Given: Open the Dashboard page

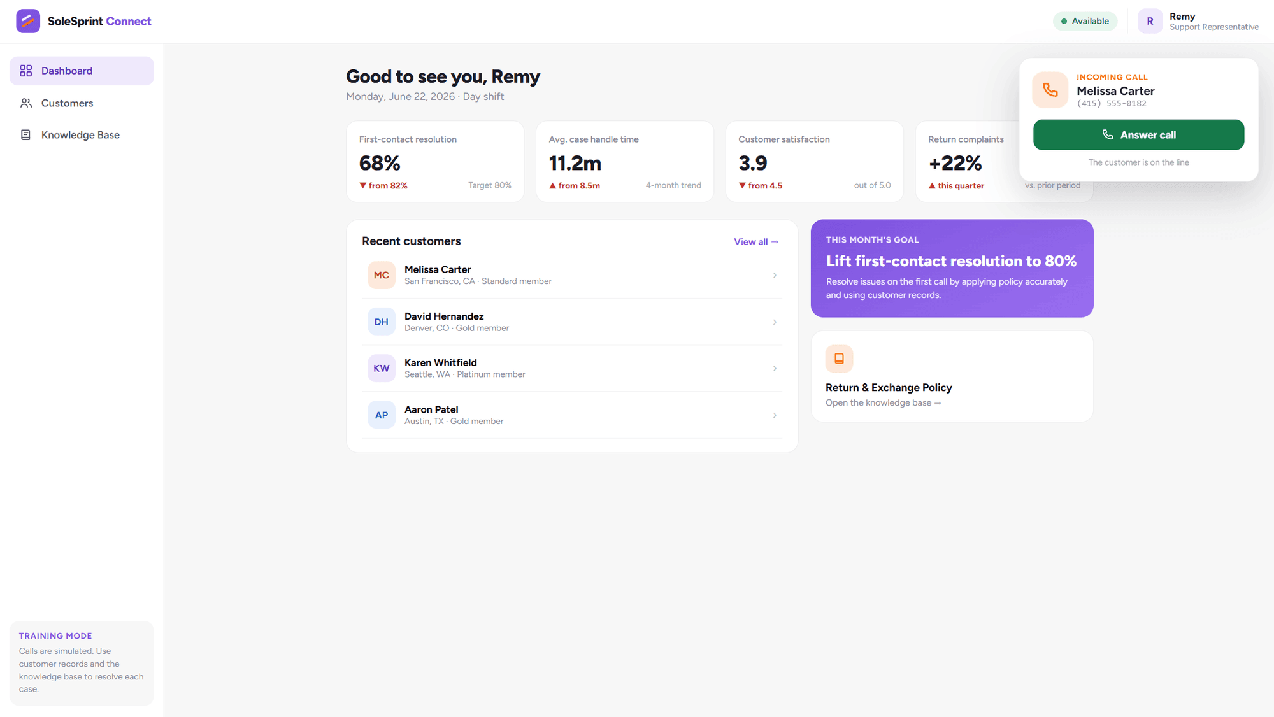Looking at the screenshot, I should 82,71.
